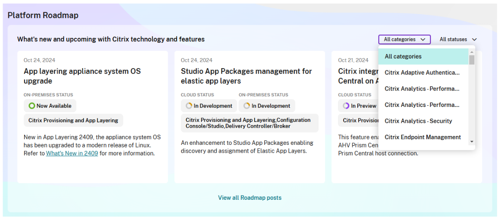Click the dropdown list scrollbar up arrow
The width and height of the screenshot is (499, 217).
472,51
